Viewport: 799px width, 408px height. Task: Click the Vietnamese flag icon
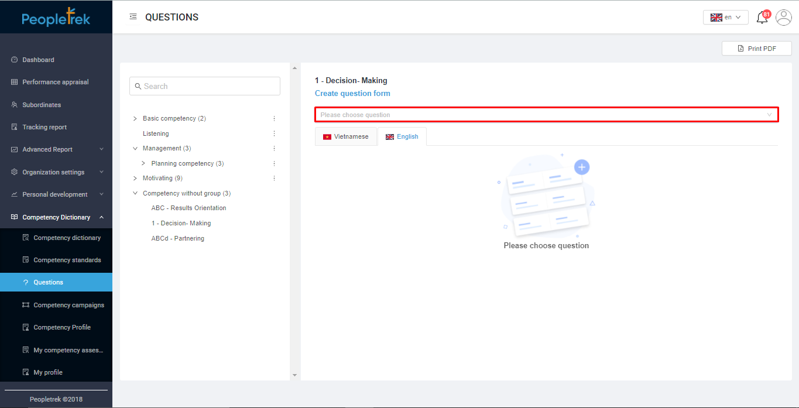click(327, 137)
